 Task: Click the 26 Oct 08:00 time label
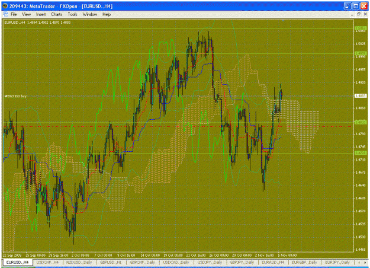coord(218,255)
